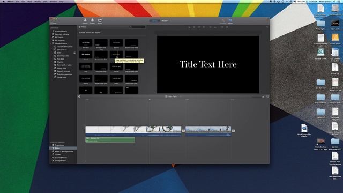Open the File menu
Viewport: 343px width, 193px height.
18,1
